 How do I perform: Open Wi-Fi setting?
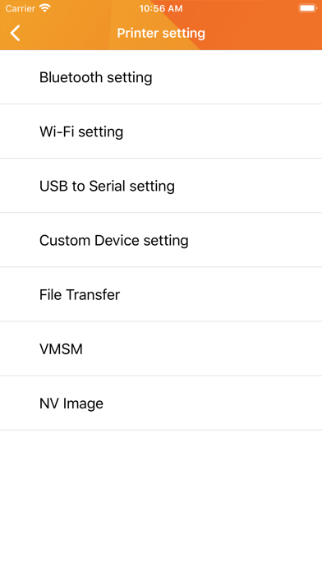pos(161,131)
